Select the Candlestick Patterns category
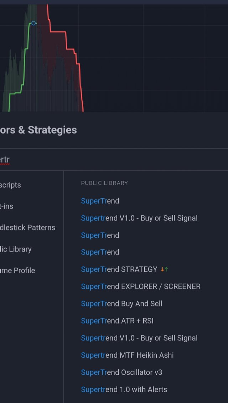 pyautogui.click(x=28, y=228)
